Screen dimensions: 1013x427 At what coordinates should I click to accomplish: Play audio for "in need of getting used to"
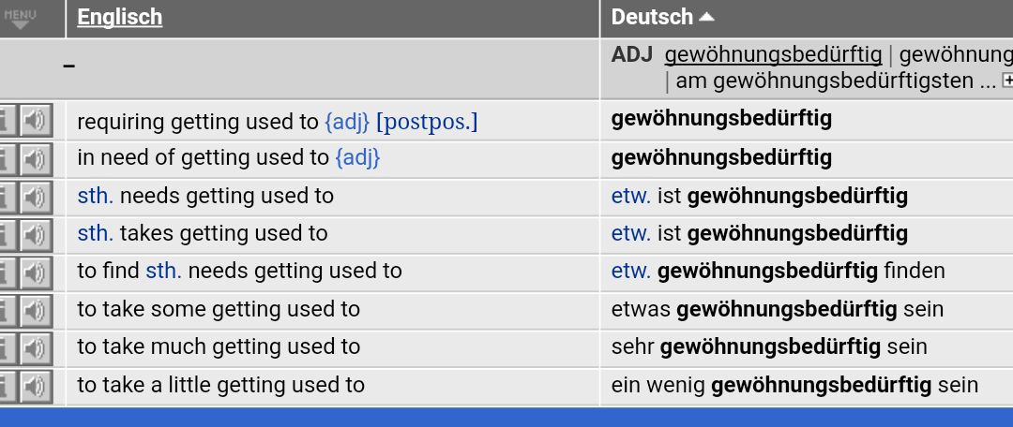coord(37,158)
